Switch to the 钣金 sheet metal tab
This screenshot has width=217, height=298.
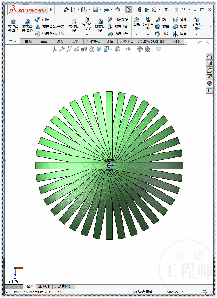click(60, 41)
